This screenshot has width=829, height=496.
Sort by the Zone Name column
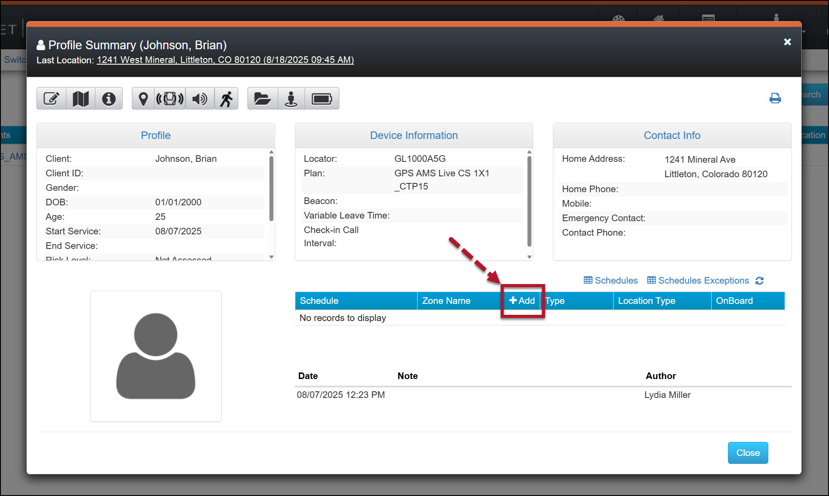(446, 301)
